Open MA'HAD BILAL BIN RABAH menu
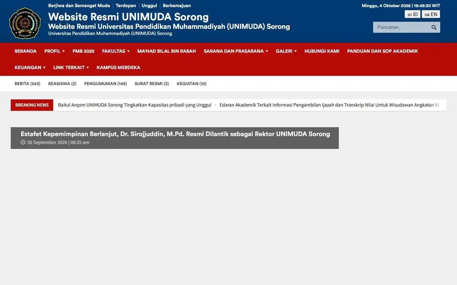The width and height of the screenshot is (457, 285). coord(166,51)
